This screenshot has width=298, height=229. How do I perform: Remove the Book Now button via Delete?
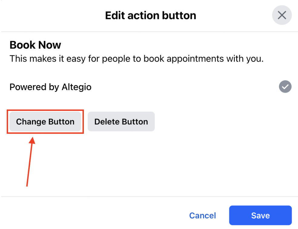point(121,121)
